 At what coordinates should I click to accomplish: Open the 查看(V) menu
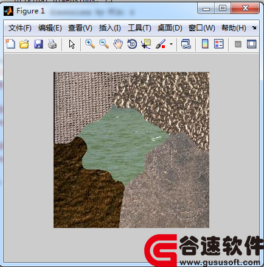(80, 28)
